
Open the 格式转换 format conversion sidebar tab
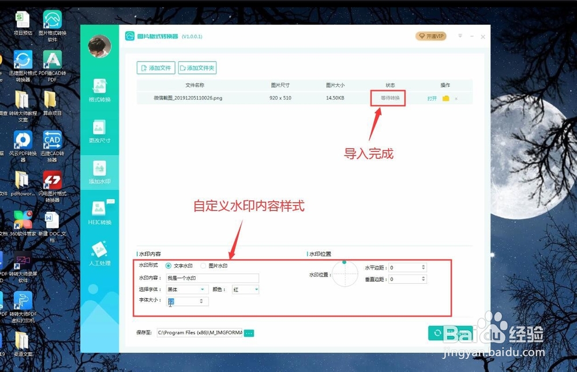coord(99,90)
